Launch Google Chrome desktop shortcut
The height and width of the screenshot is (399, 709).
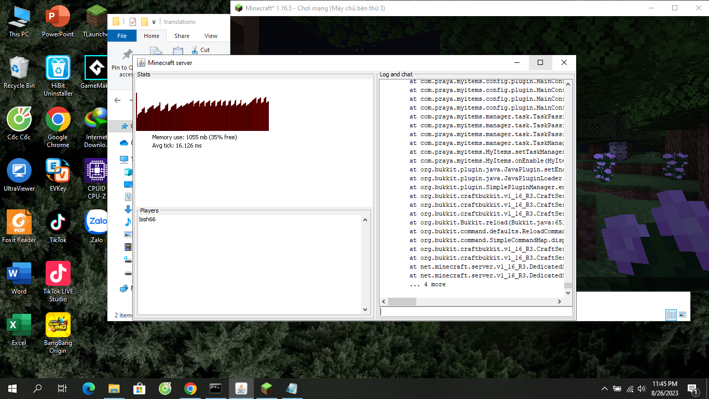coord(58,128)
